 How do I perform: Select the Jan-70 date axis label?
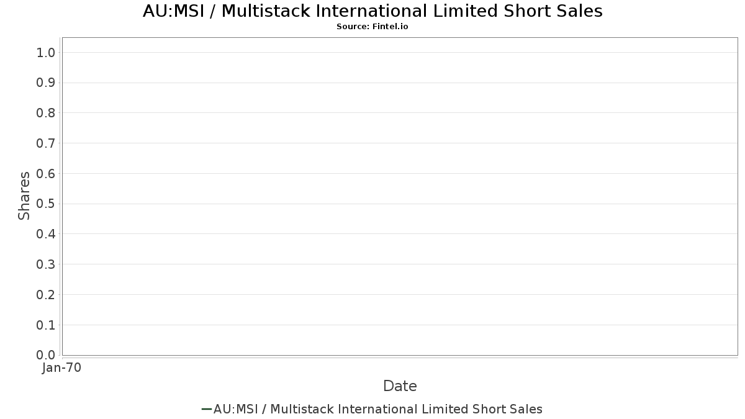(62, 368)
